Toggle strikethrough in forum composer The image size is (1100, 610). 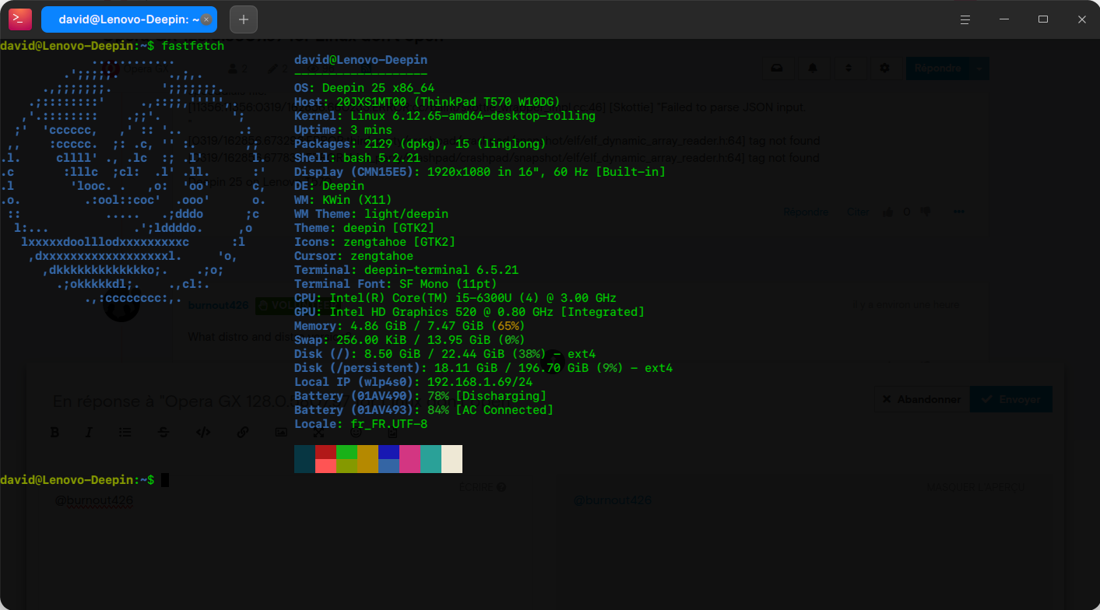point(163,433)
